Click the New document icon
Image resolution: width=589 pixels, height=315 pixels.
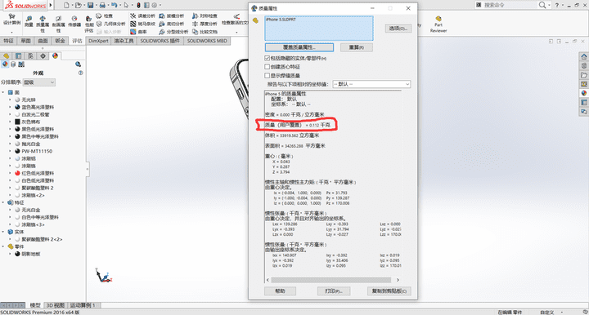(66, 5)
